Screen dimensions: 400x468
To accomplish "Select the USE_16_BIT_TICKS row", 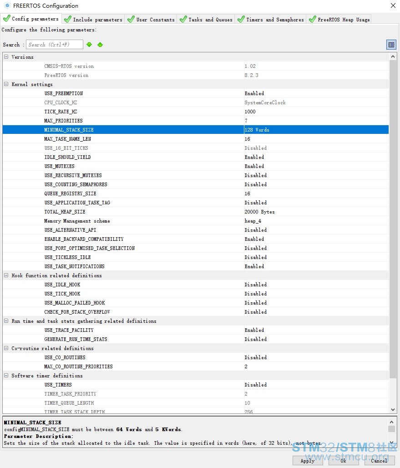I will click(x=195, y=148).
